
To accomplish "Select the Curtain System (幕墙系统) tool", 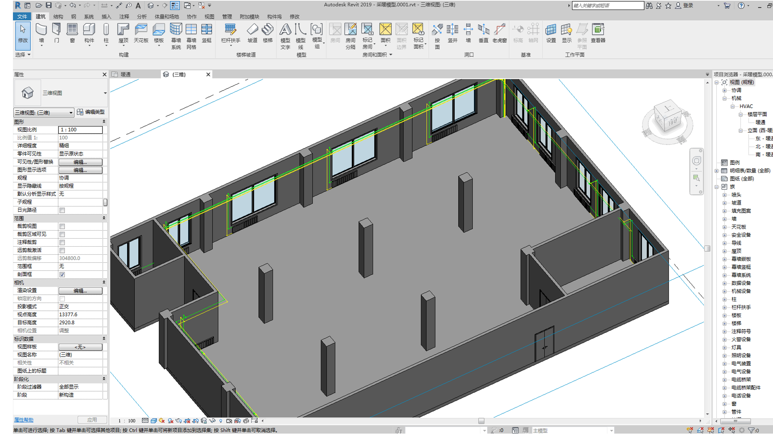I will (176, 36).
